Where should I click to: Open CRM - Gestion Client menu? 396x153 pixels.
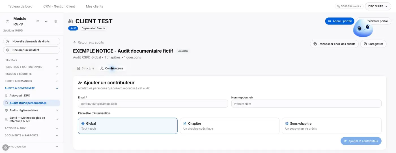(x=59, y=6)
